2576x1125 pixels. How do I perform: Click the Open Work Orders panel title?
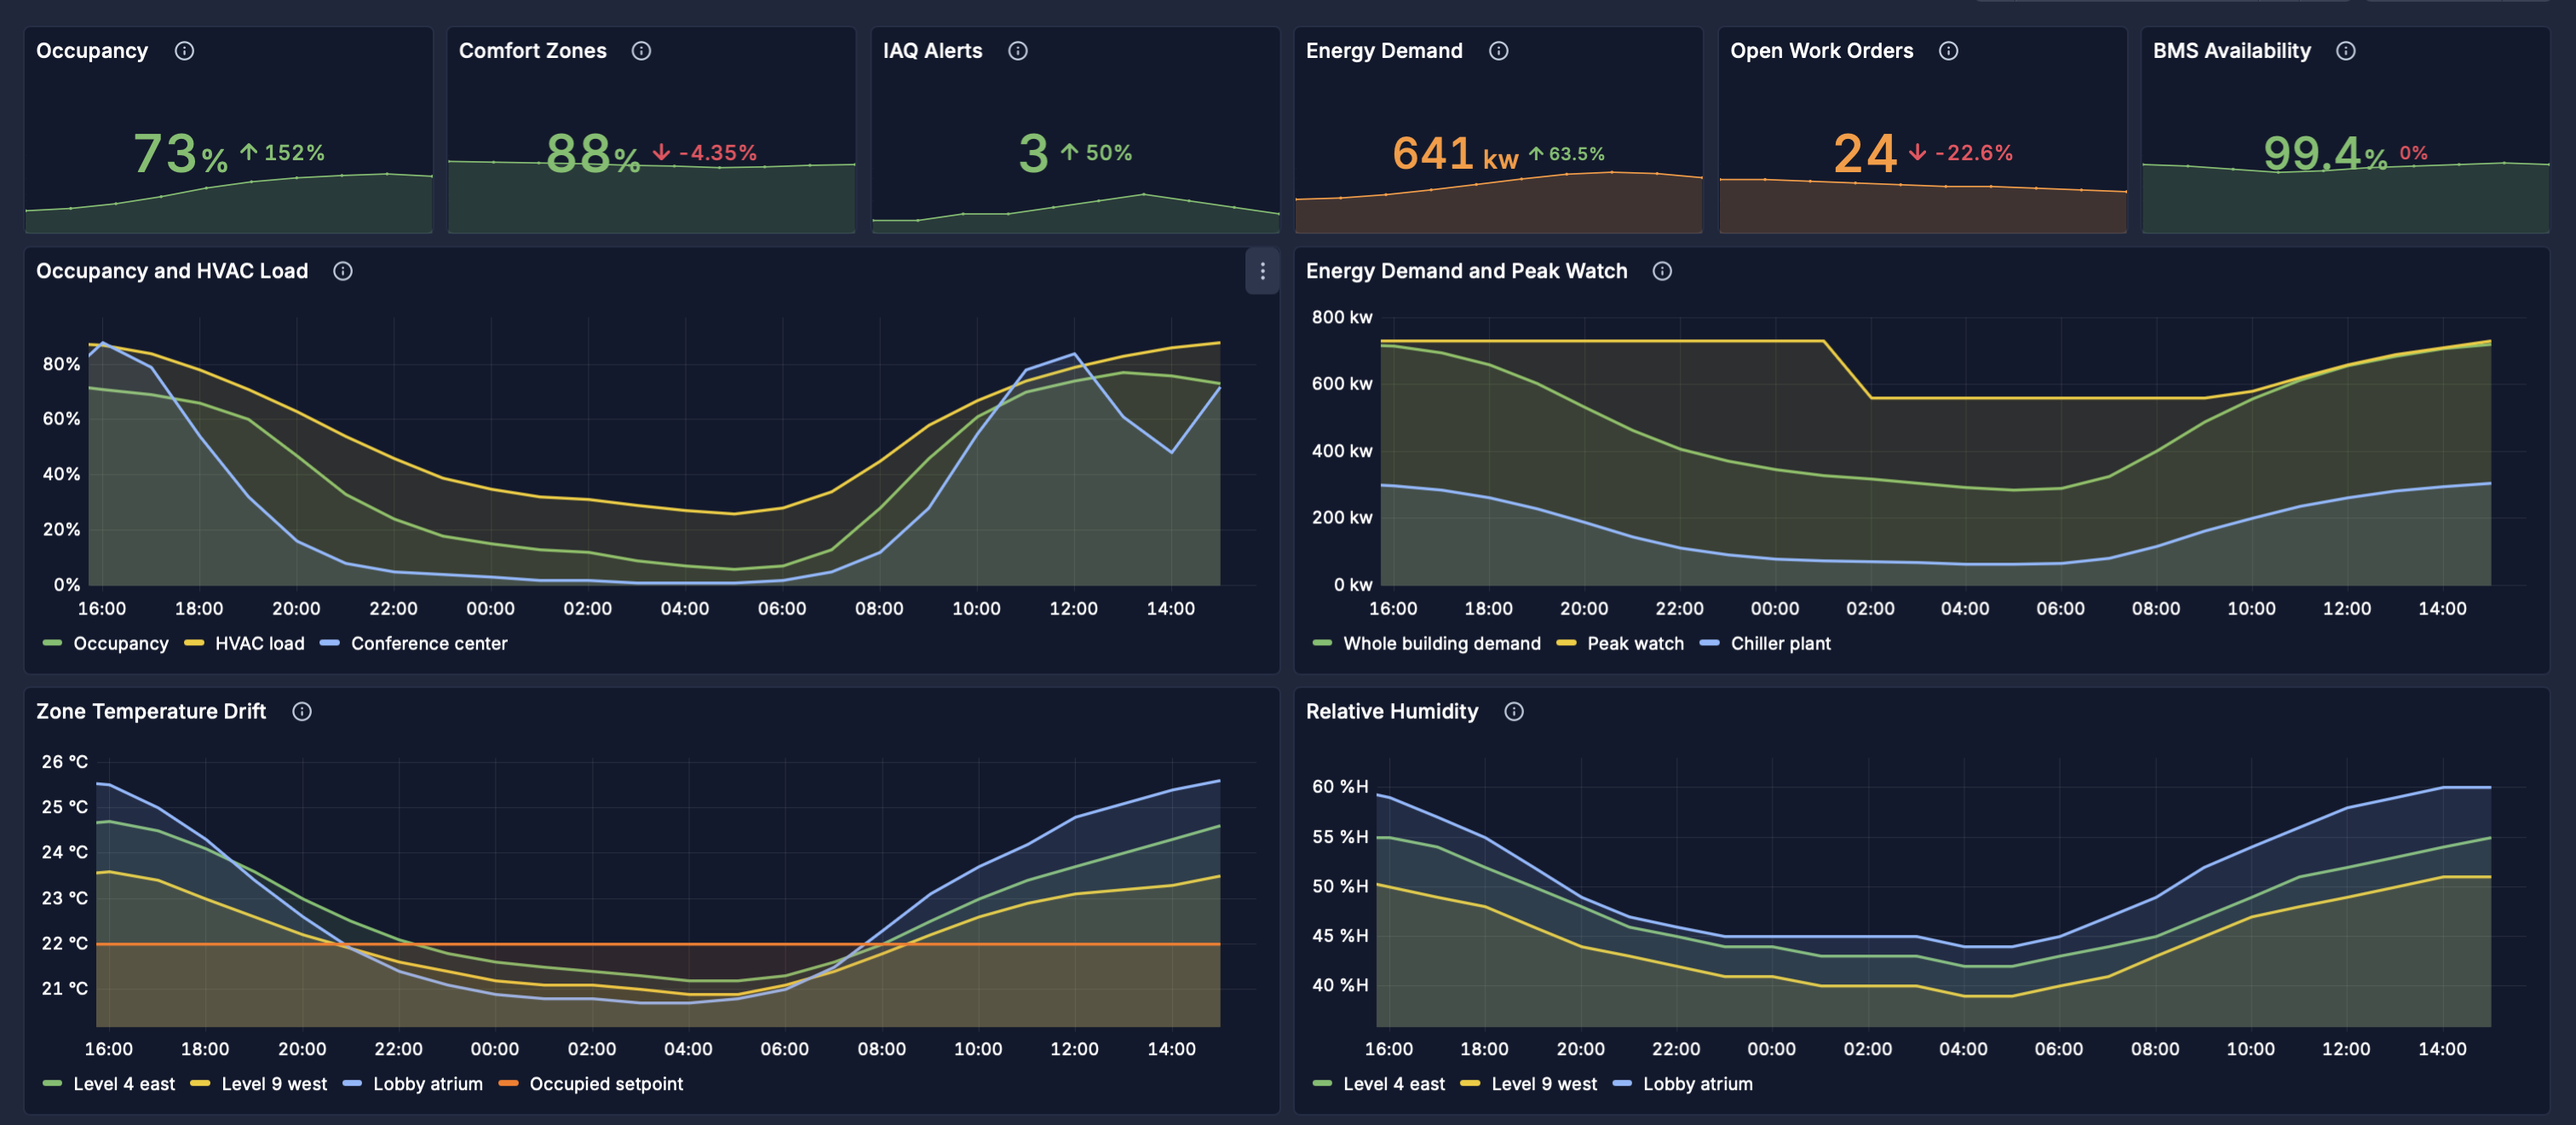pyautogui.click(x=1822, y=51)
